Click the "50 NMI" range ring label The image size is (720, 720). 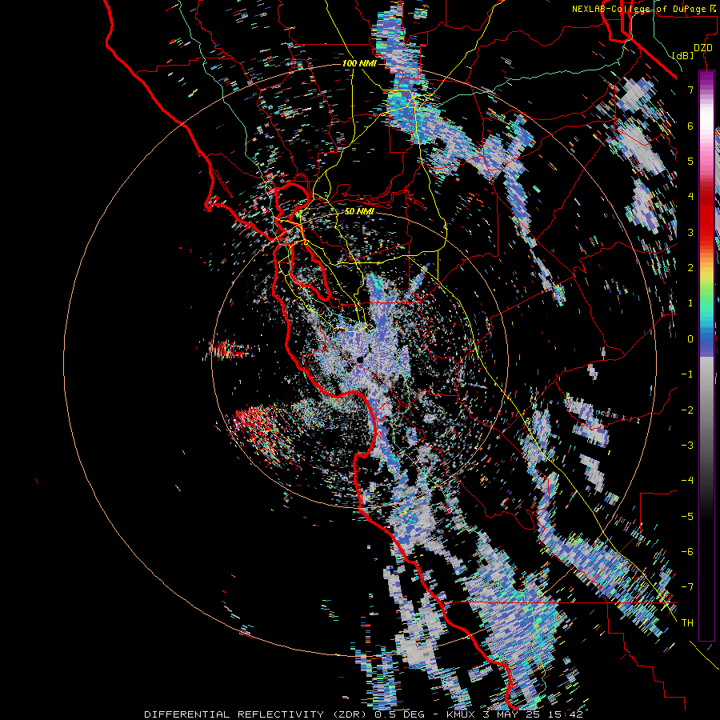tap(359, 211)
